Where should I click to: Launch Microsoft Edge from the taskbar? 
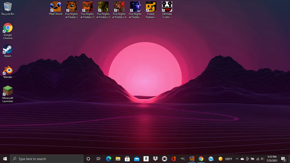point(109,159)
